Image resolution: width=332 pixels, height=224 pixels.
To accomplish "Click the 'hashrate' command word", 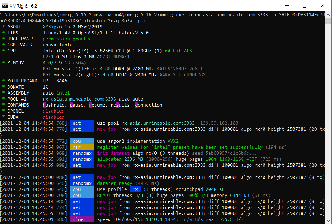I will tap(54, 105).
